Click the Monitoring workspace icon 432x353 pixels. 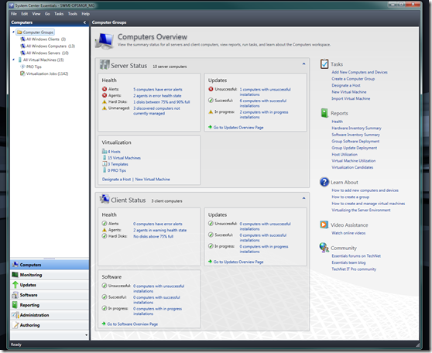(x=15, y=275)
